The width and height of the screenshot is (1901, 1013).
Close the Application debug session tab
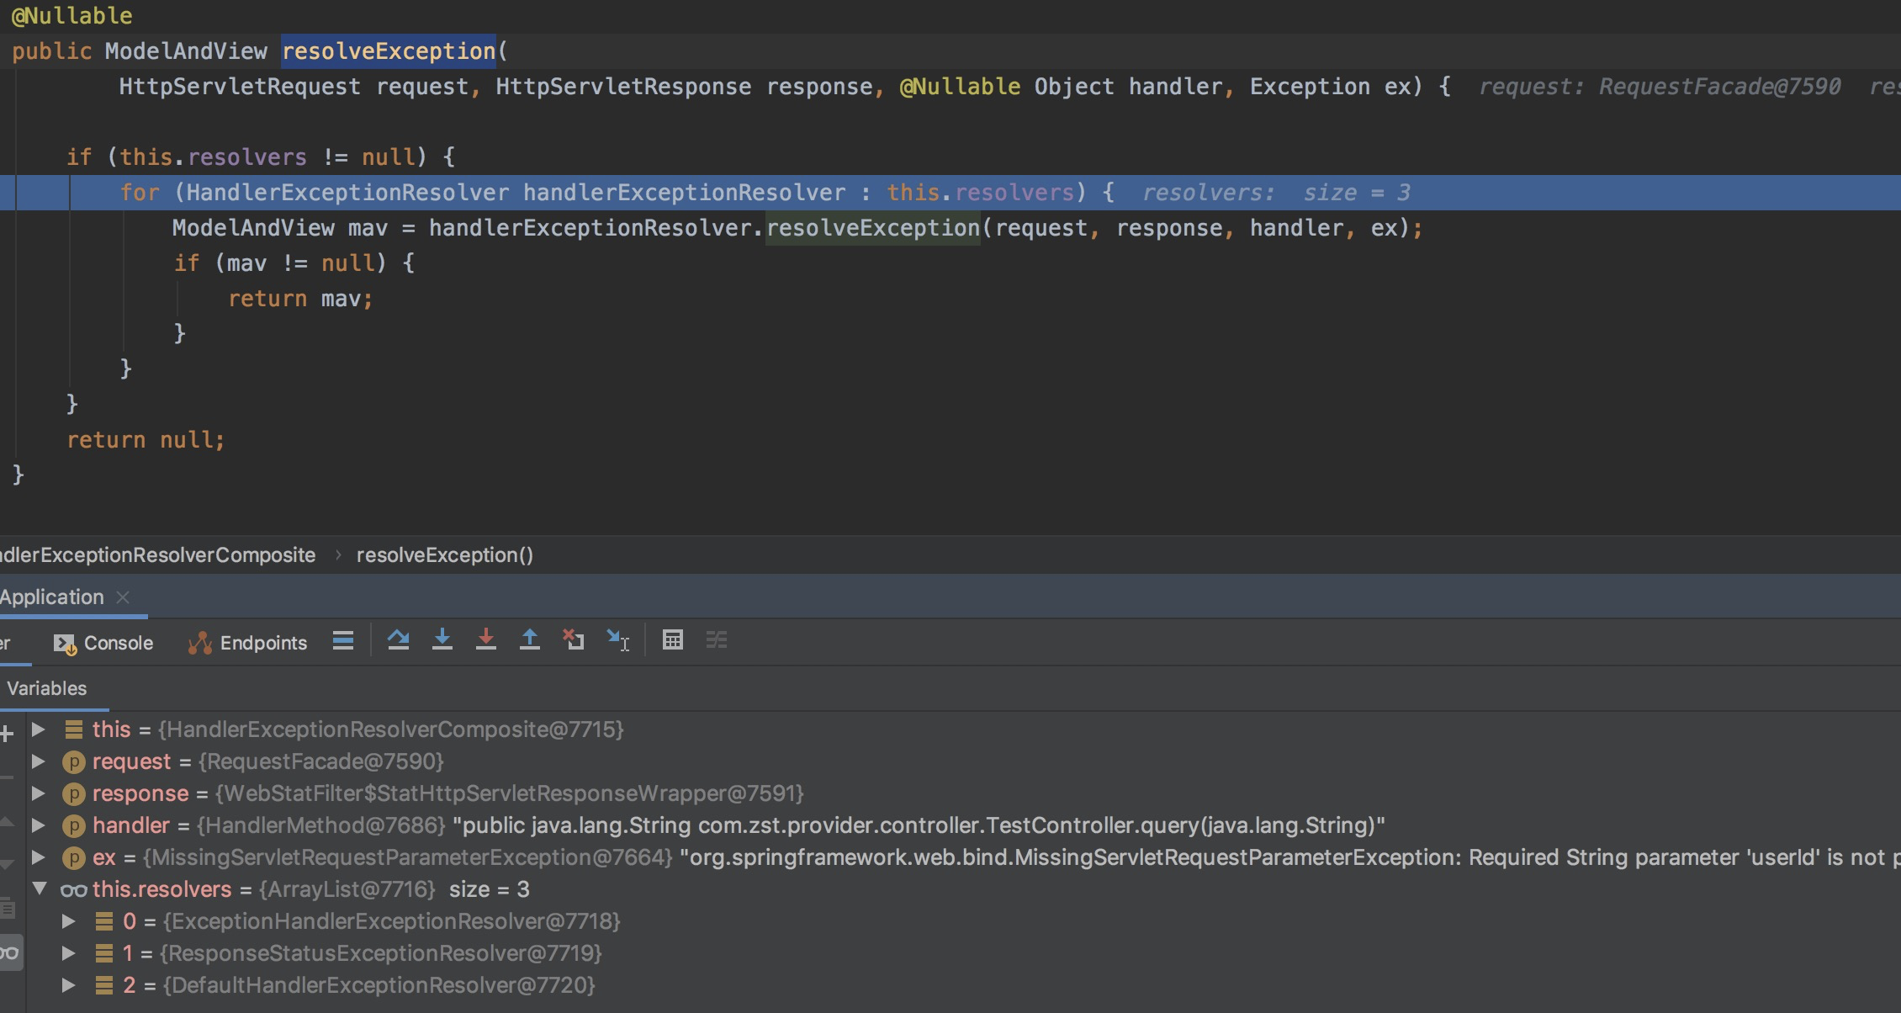123,597
